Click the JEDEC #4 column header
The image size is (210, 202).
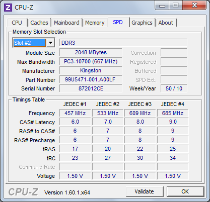pyautogui.click(x=173, y=104)
